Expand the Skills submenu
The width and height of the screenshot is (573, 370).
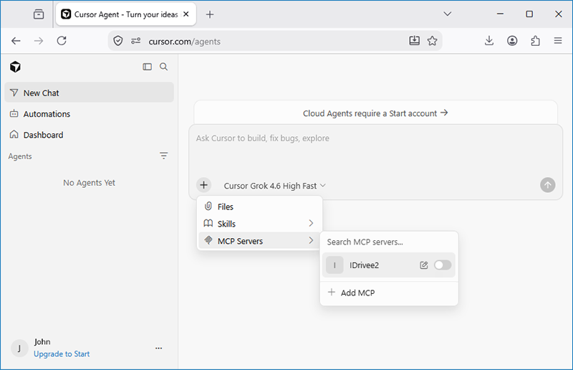pos(260,224)
